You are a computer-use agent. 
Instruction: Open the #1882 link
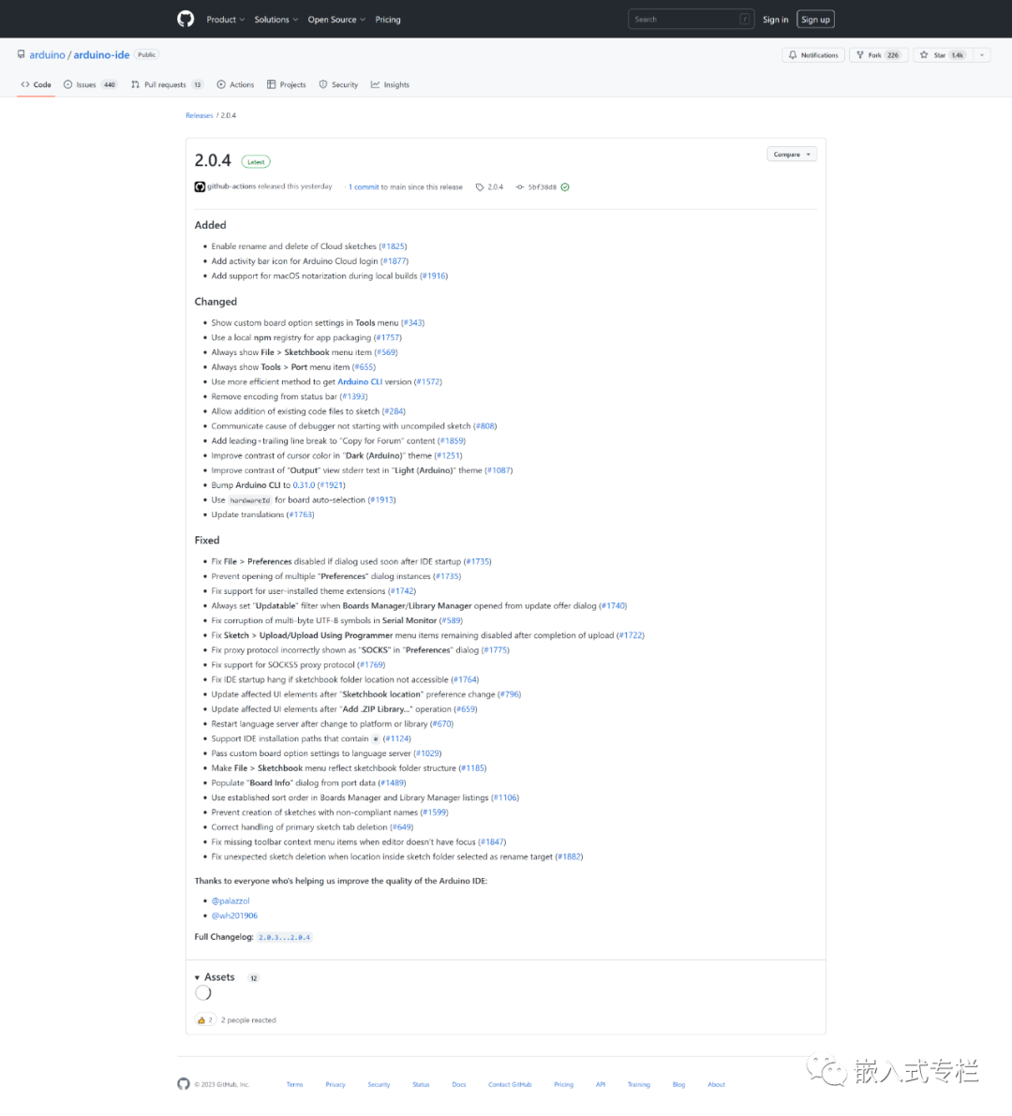[570, 857]
